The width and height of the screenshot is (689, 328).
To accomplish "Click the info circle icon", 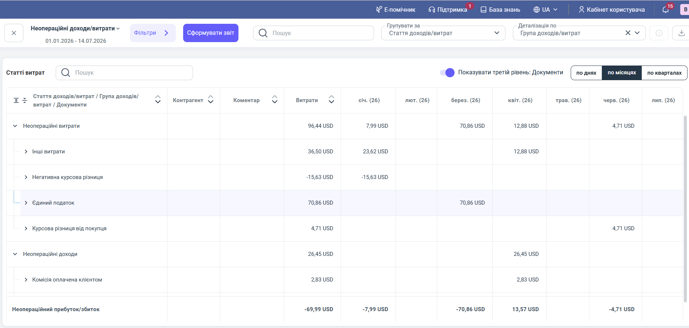I will pyautogui.click(x=659, y=33).
